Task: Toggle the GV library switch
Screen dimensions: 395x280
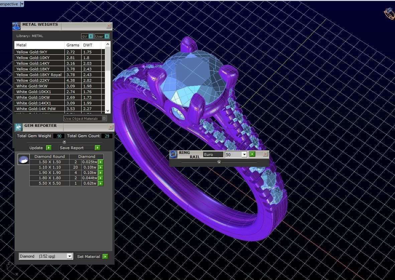Action: point(91,36)
